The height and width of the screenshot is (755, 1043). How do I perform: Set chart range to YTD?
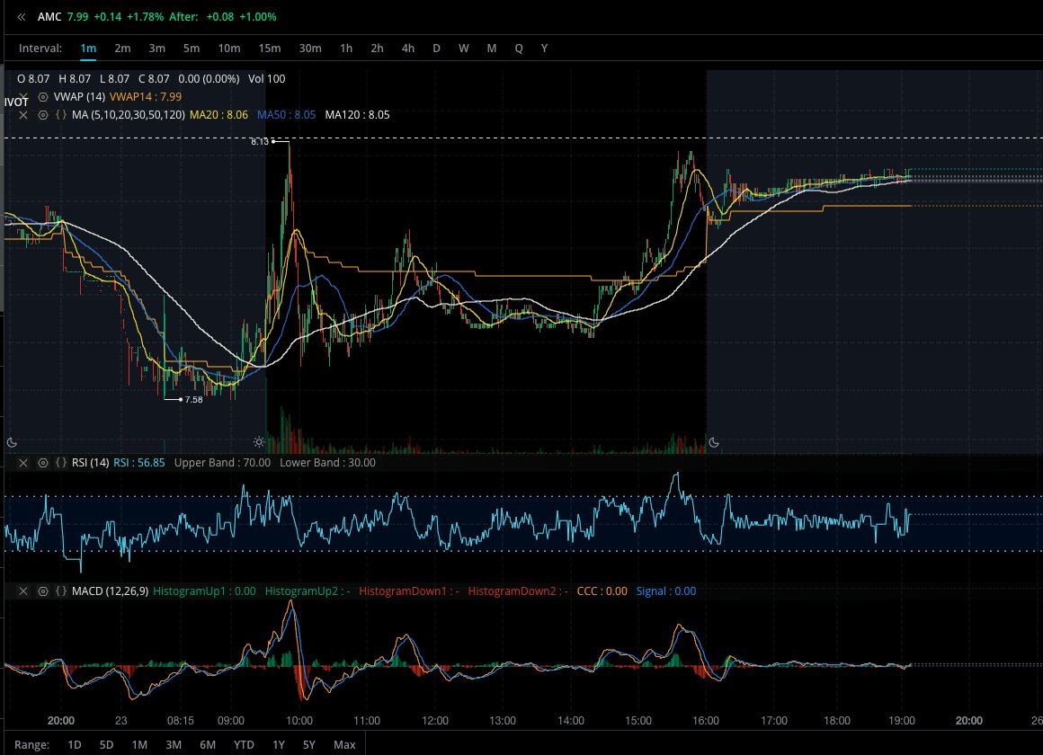[245, 744]
